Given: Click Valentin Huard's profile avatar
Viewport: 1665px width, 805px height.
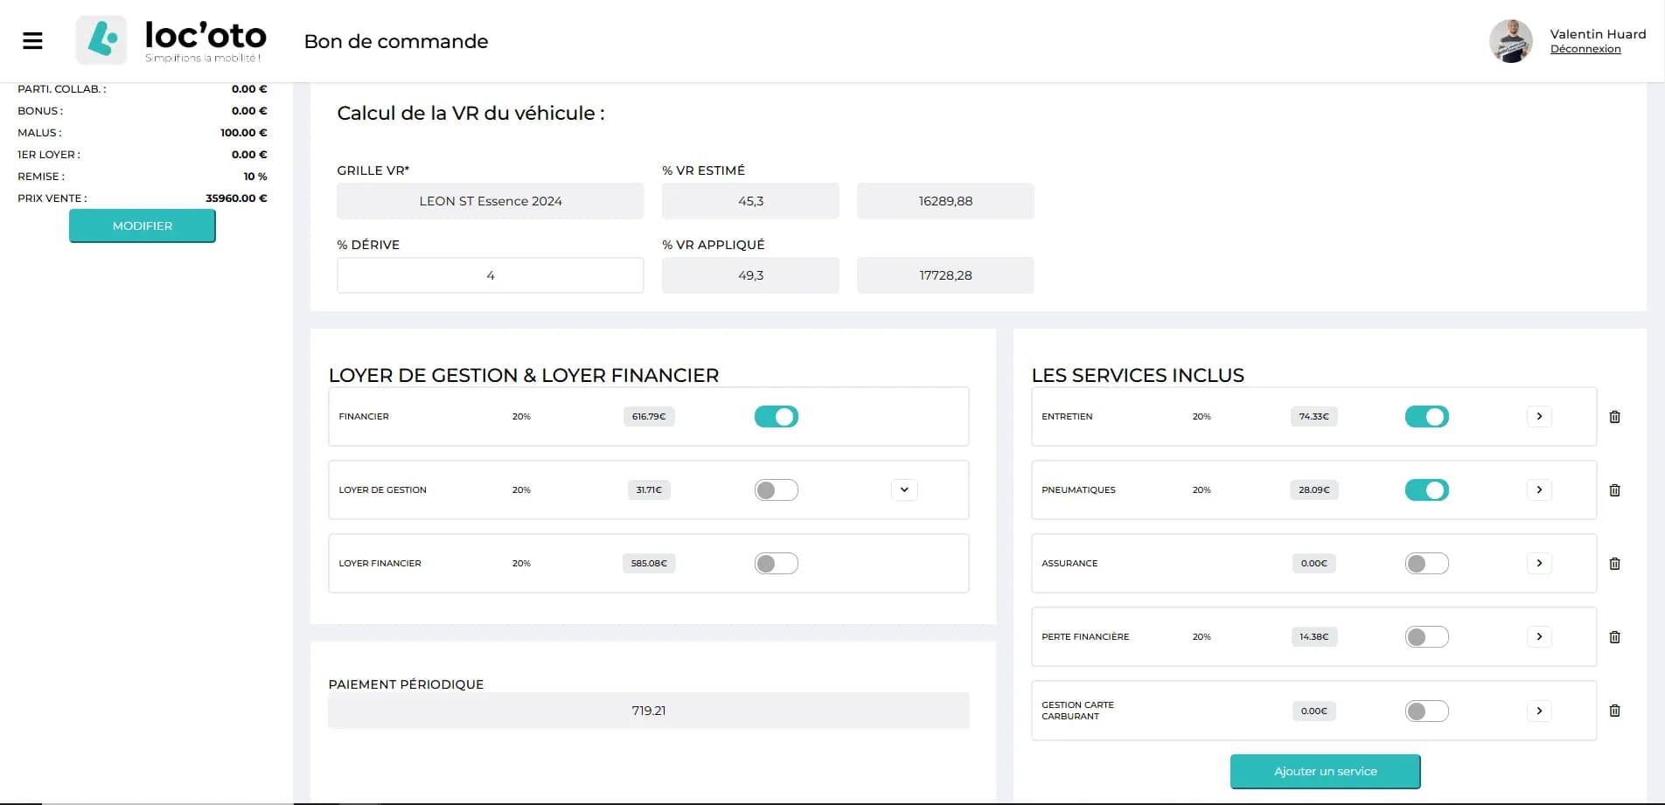Looking at the screenshot, I should 1510,41.
